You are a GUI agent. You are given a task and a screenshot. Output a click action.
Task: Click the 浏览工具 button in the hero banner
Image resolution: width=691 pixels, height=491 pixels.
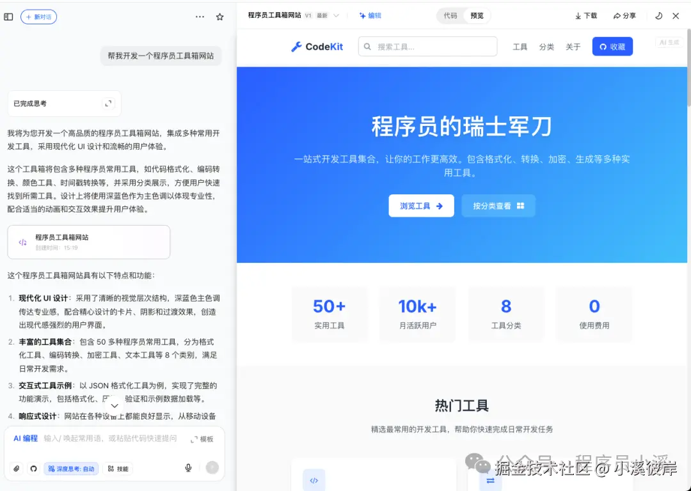[x=421, y=206]
